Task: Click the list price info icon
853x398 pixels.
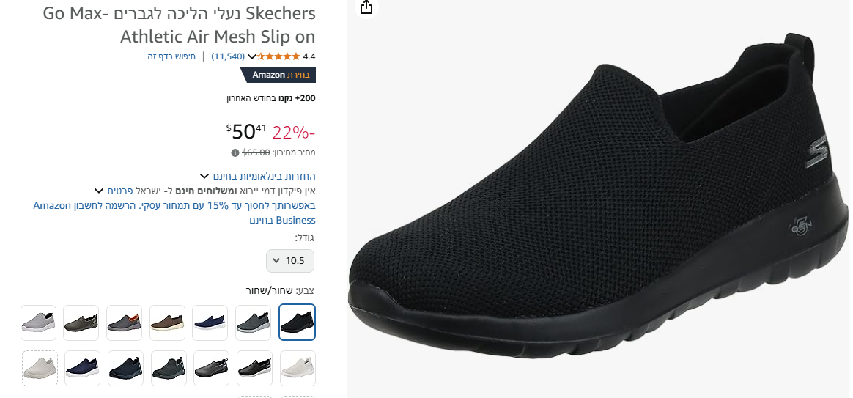Action: coord(235,152)
